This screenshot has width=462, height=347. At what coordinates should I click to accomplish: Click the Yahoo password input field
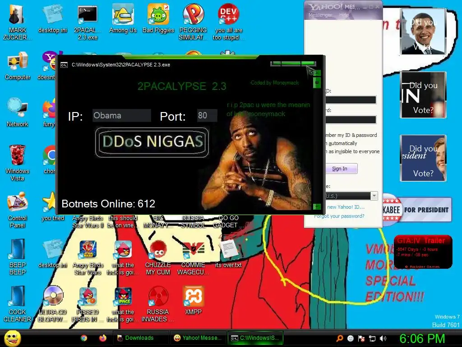[x=351, y=119]
